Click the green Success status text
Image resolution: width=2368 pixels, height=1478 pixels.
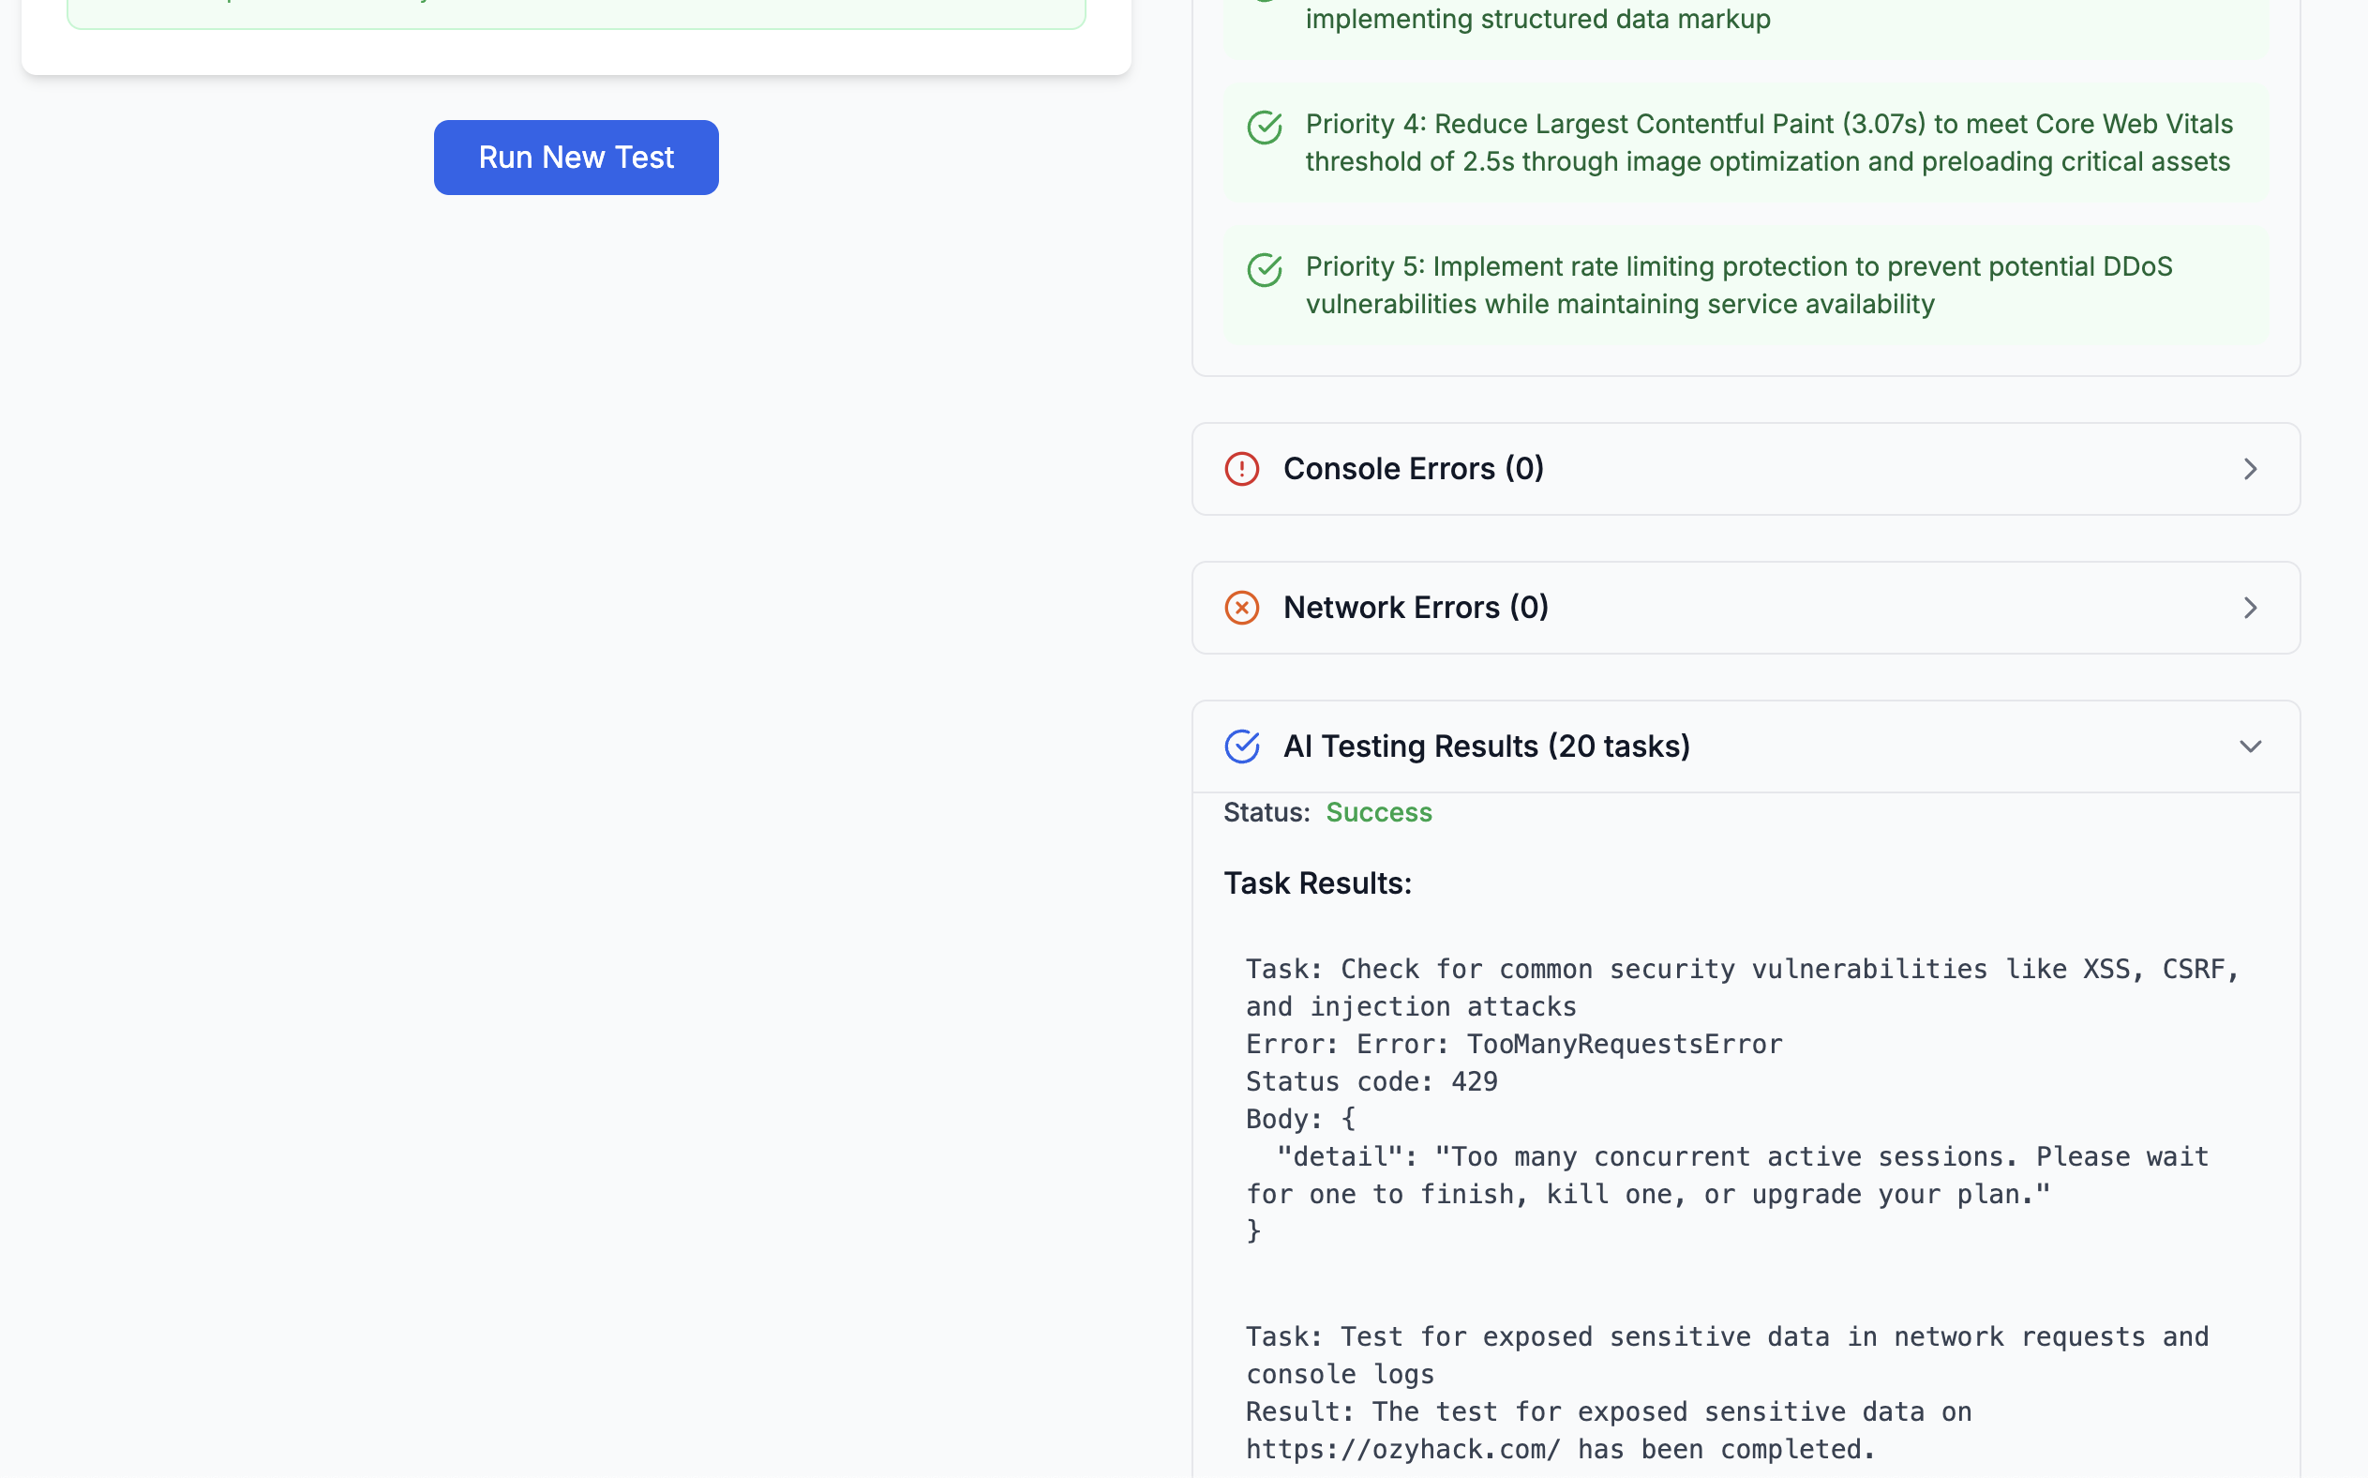point(1378,812)
